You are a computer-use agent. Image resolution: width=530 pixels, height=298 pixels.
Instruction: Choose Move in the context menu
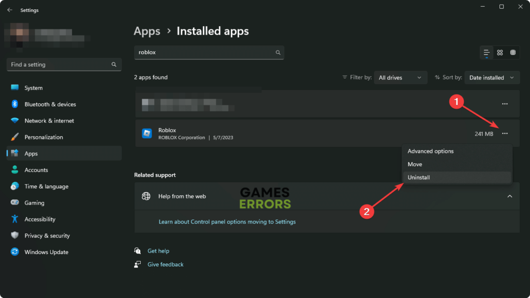click(x=415, y=164)
